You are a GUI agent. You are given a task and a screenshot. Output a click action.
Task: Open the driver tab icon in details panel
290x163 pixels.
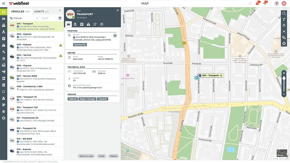point(75,24)
